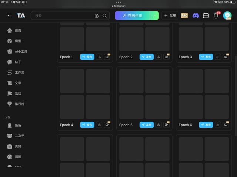Viewport: 237px width, 177px height.
Task: Click Epoch 3 fast-forward PRO icon
Action: pos(226,57)
